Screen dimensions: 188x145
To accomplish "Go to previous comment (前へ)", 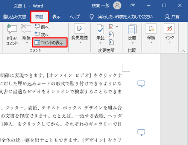I will tap(42, 27).
